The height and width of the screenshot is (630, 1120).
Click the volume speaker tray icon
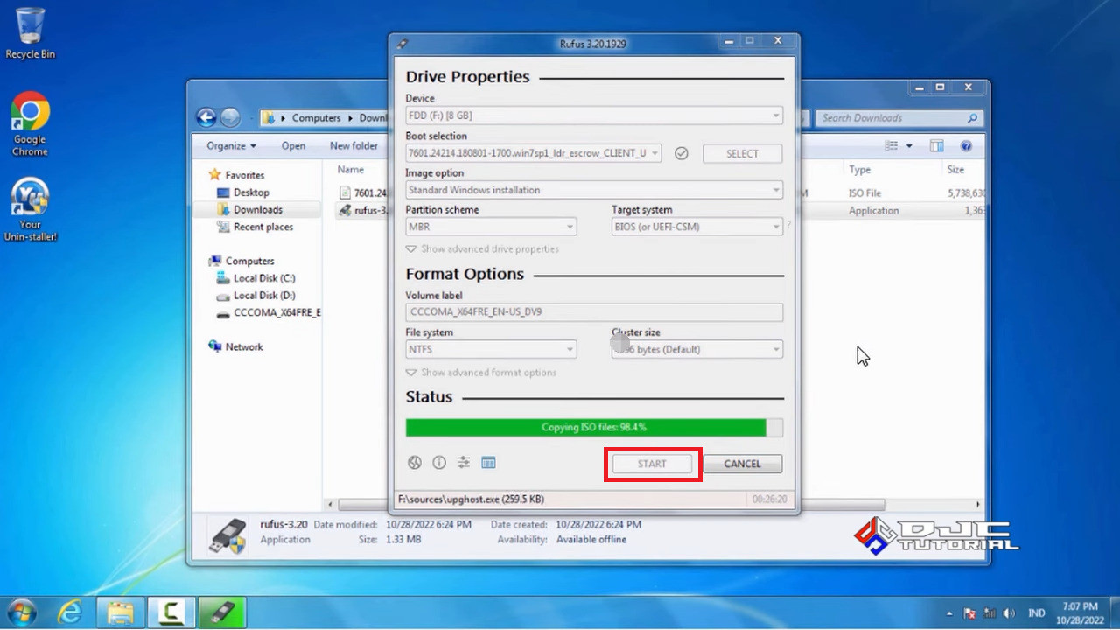point(1009,613)
